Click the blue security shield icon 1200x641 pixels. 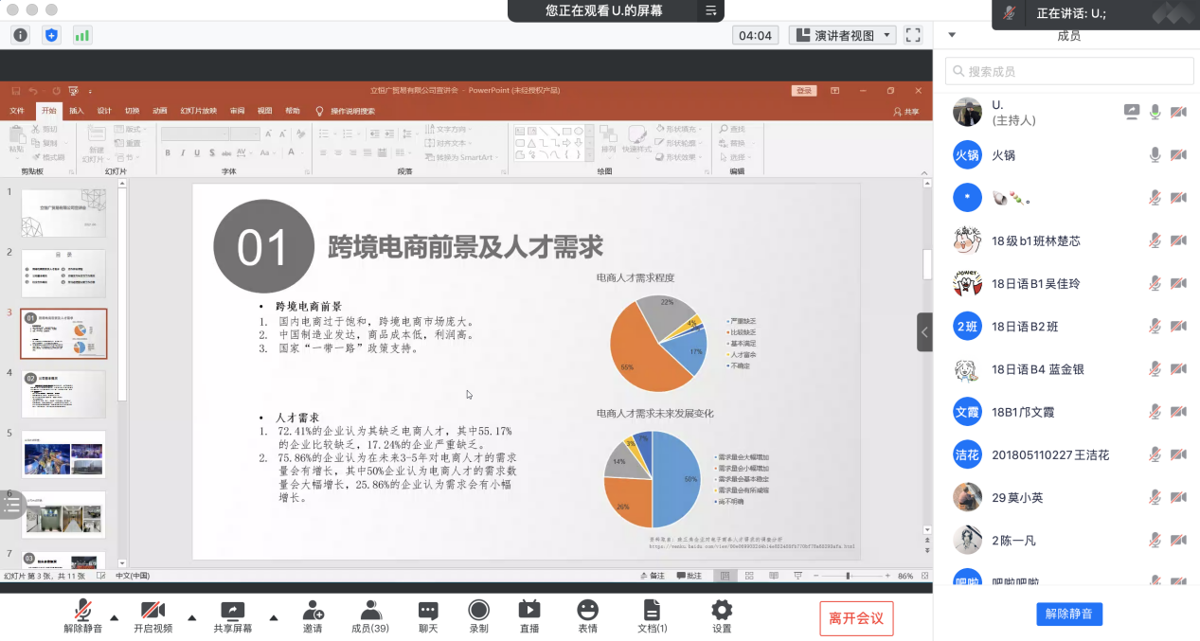pyautogui.click(x=51, y=35)
